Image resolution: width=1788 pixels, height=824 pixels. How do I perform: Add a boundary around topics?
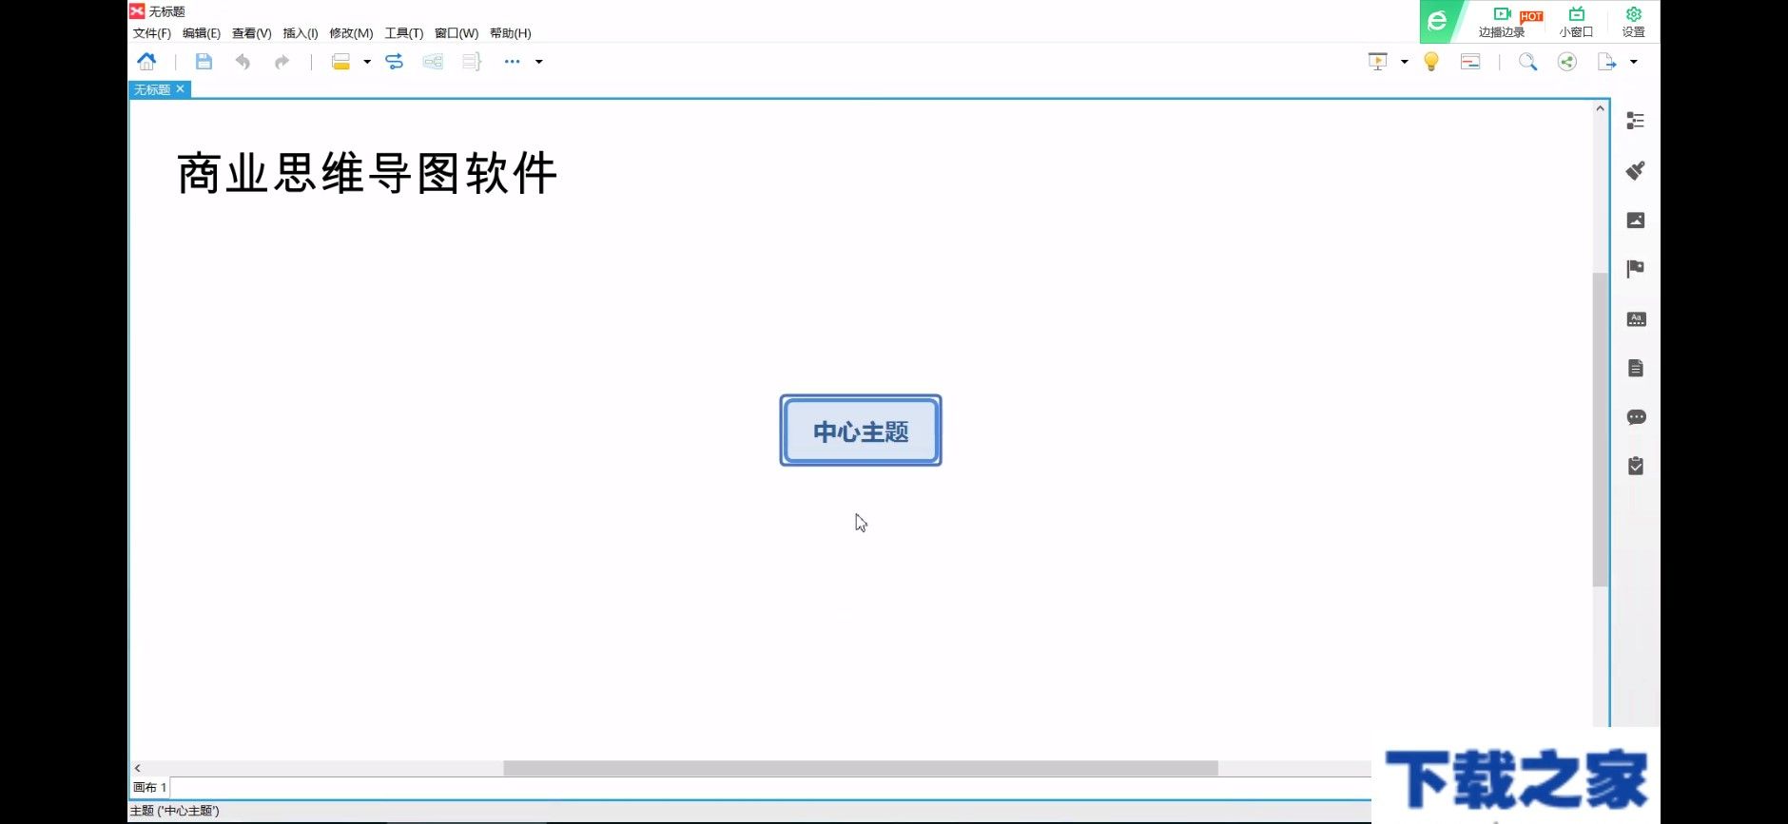point(433,62)
